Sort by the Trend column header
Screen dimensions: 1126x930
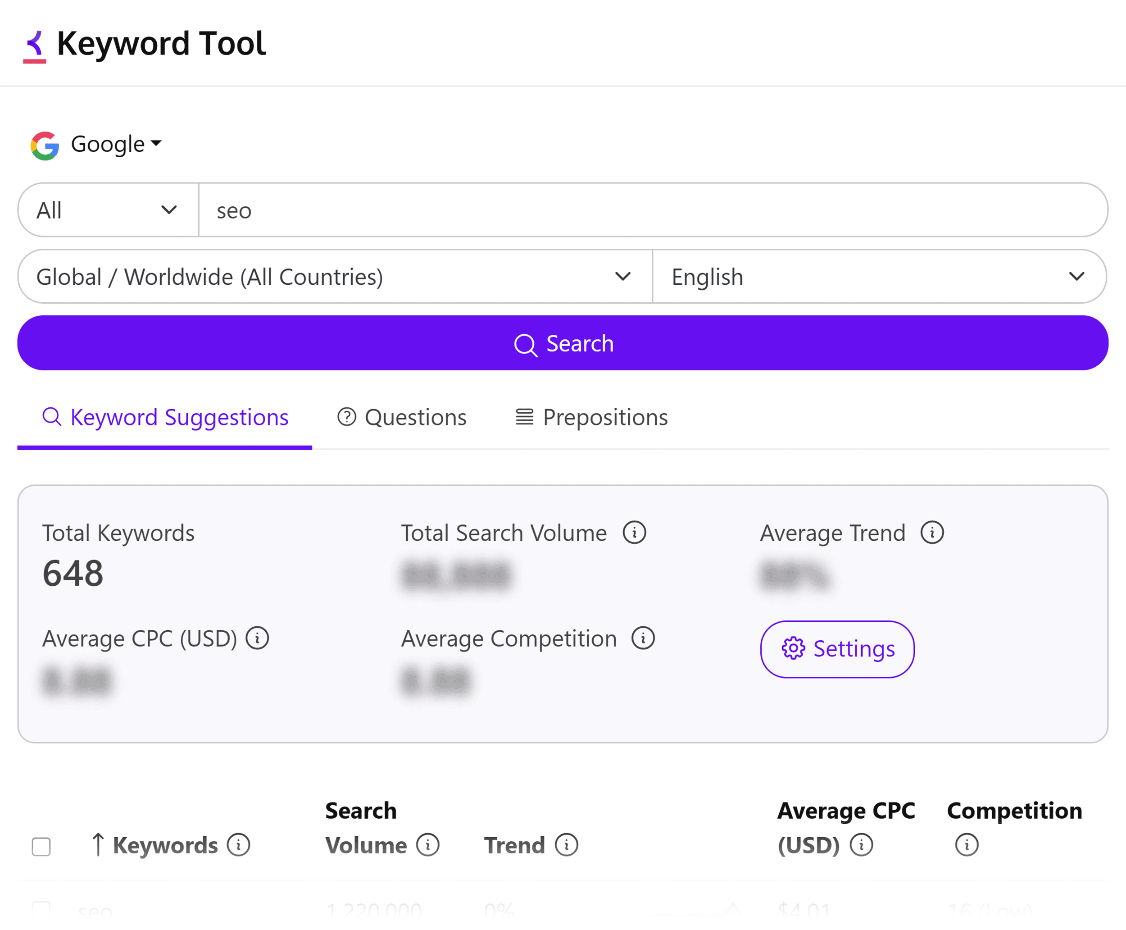(x=514, y=845)
